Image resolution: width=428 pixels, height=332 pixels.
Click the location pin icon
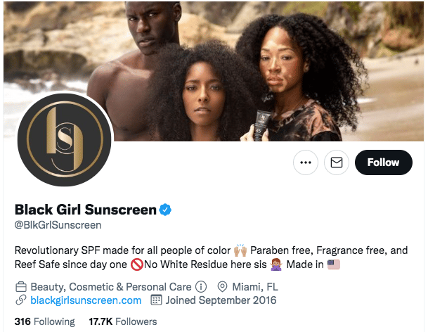pos(223,287)
